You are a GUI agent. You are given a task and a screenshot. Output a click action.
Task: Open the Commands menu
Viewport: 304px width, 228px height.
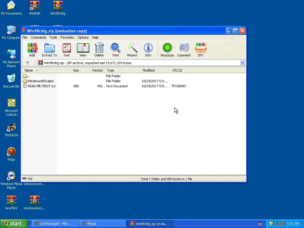click(38, 37)
